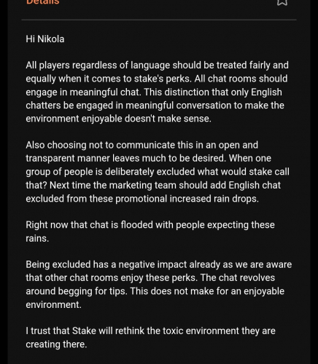Select the line starting "Right now that chat"
This screenshot has width=318, height=364.
click(150, 225)
